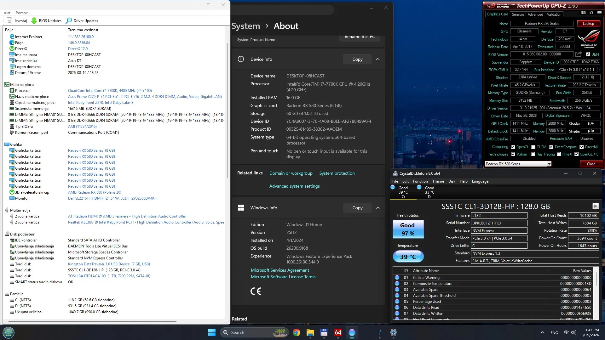The width and height of the screenshot is (605, 340).
Task: Show hidden tray icons chevron
Action: pyautogui.click(x=542, y=332)
